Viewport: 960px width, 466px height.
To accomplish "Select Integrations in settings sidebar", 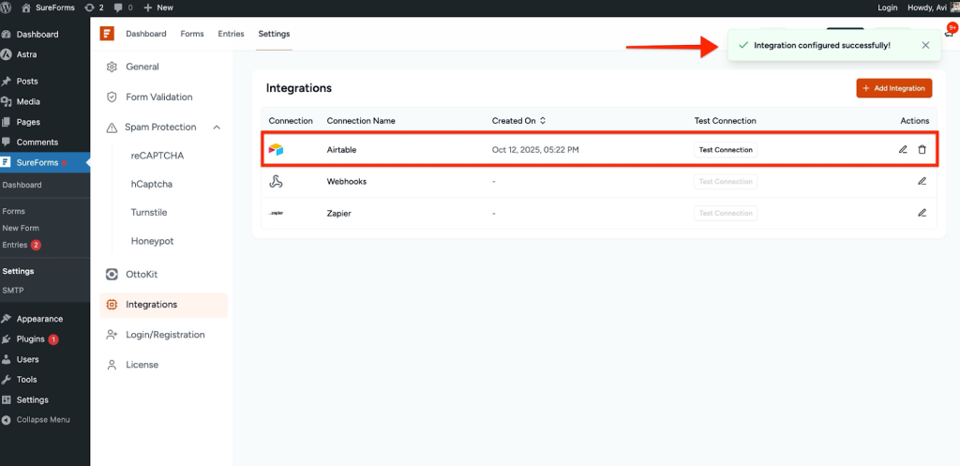I will coord(163,305).
